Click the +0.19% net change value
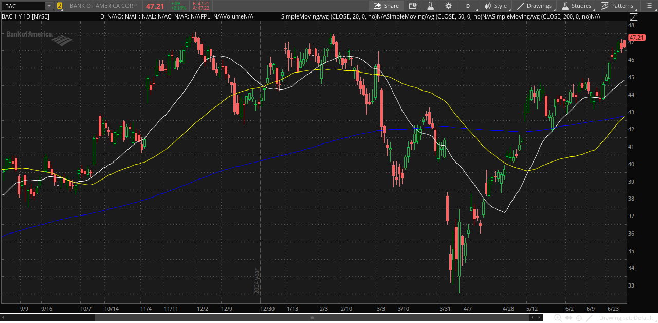The width and height of the screenshot is (658, 323). pos(179,8)
